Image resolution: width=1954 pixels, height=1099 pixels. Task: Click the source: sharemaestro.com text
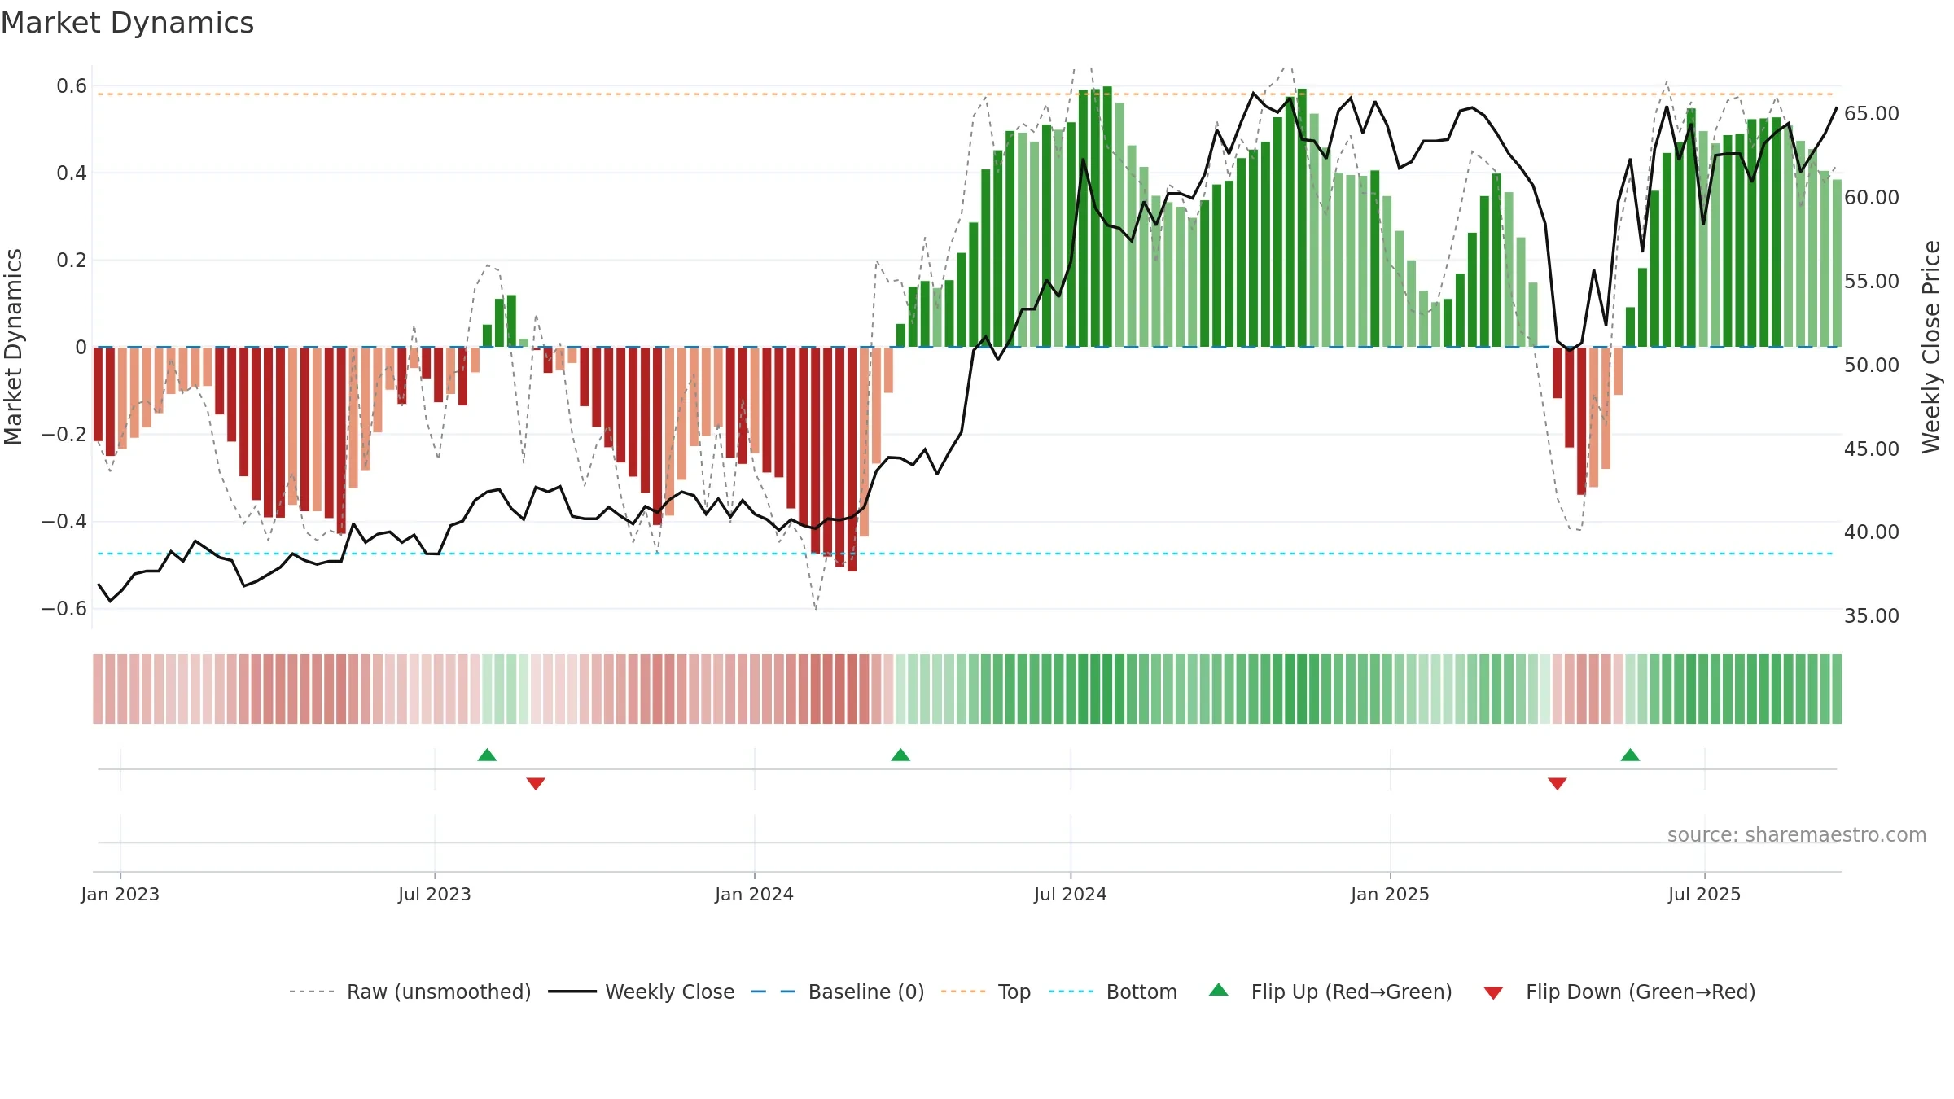(1797, 834)
